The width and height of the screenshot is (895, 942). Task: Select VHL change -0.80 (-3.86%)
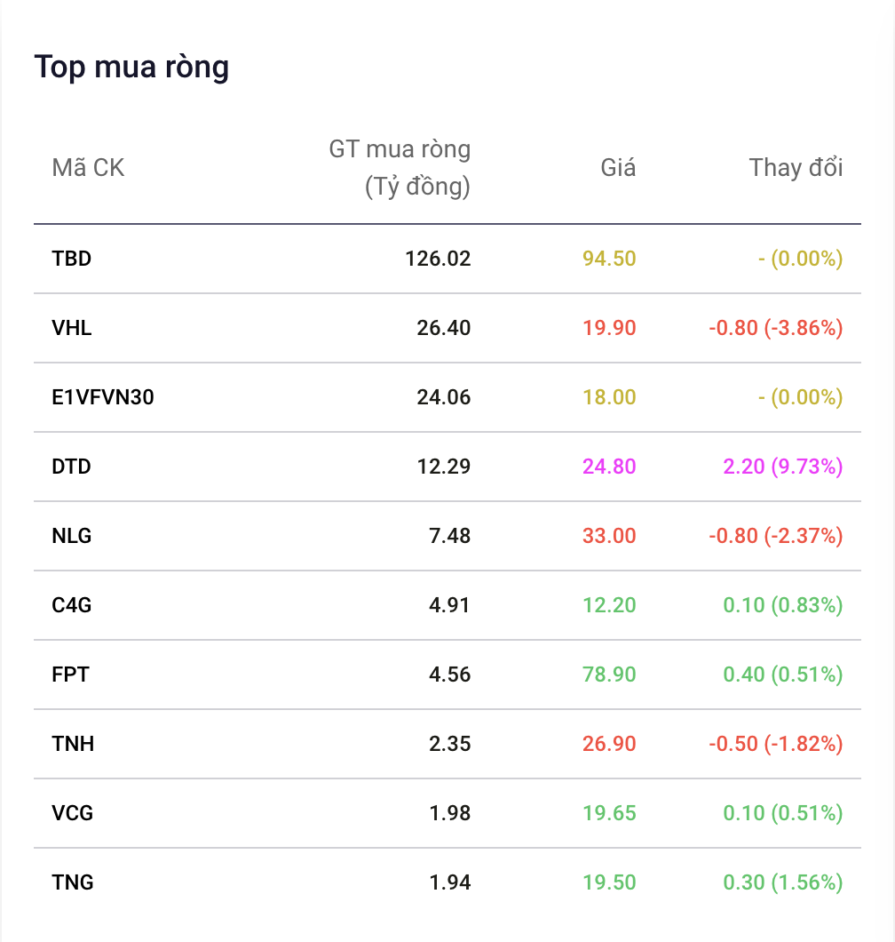[776, 328]
